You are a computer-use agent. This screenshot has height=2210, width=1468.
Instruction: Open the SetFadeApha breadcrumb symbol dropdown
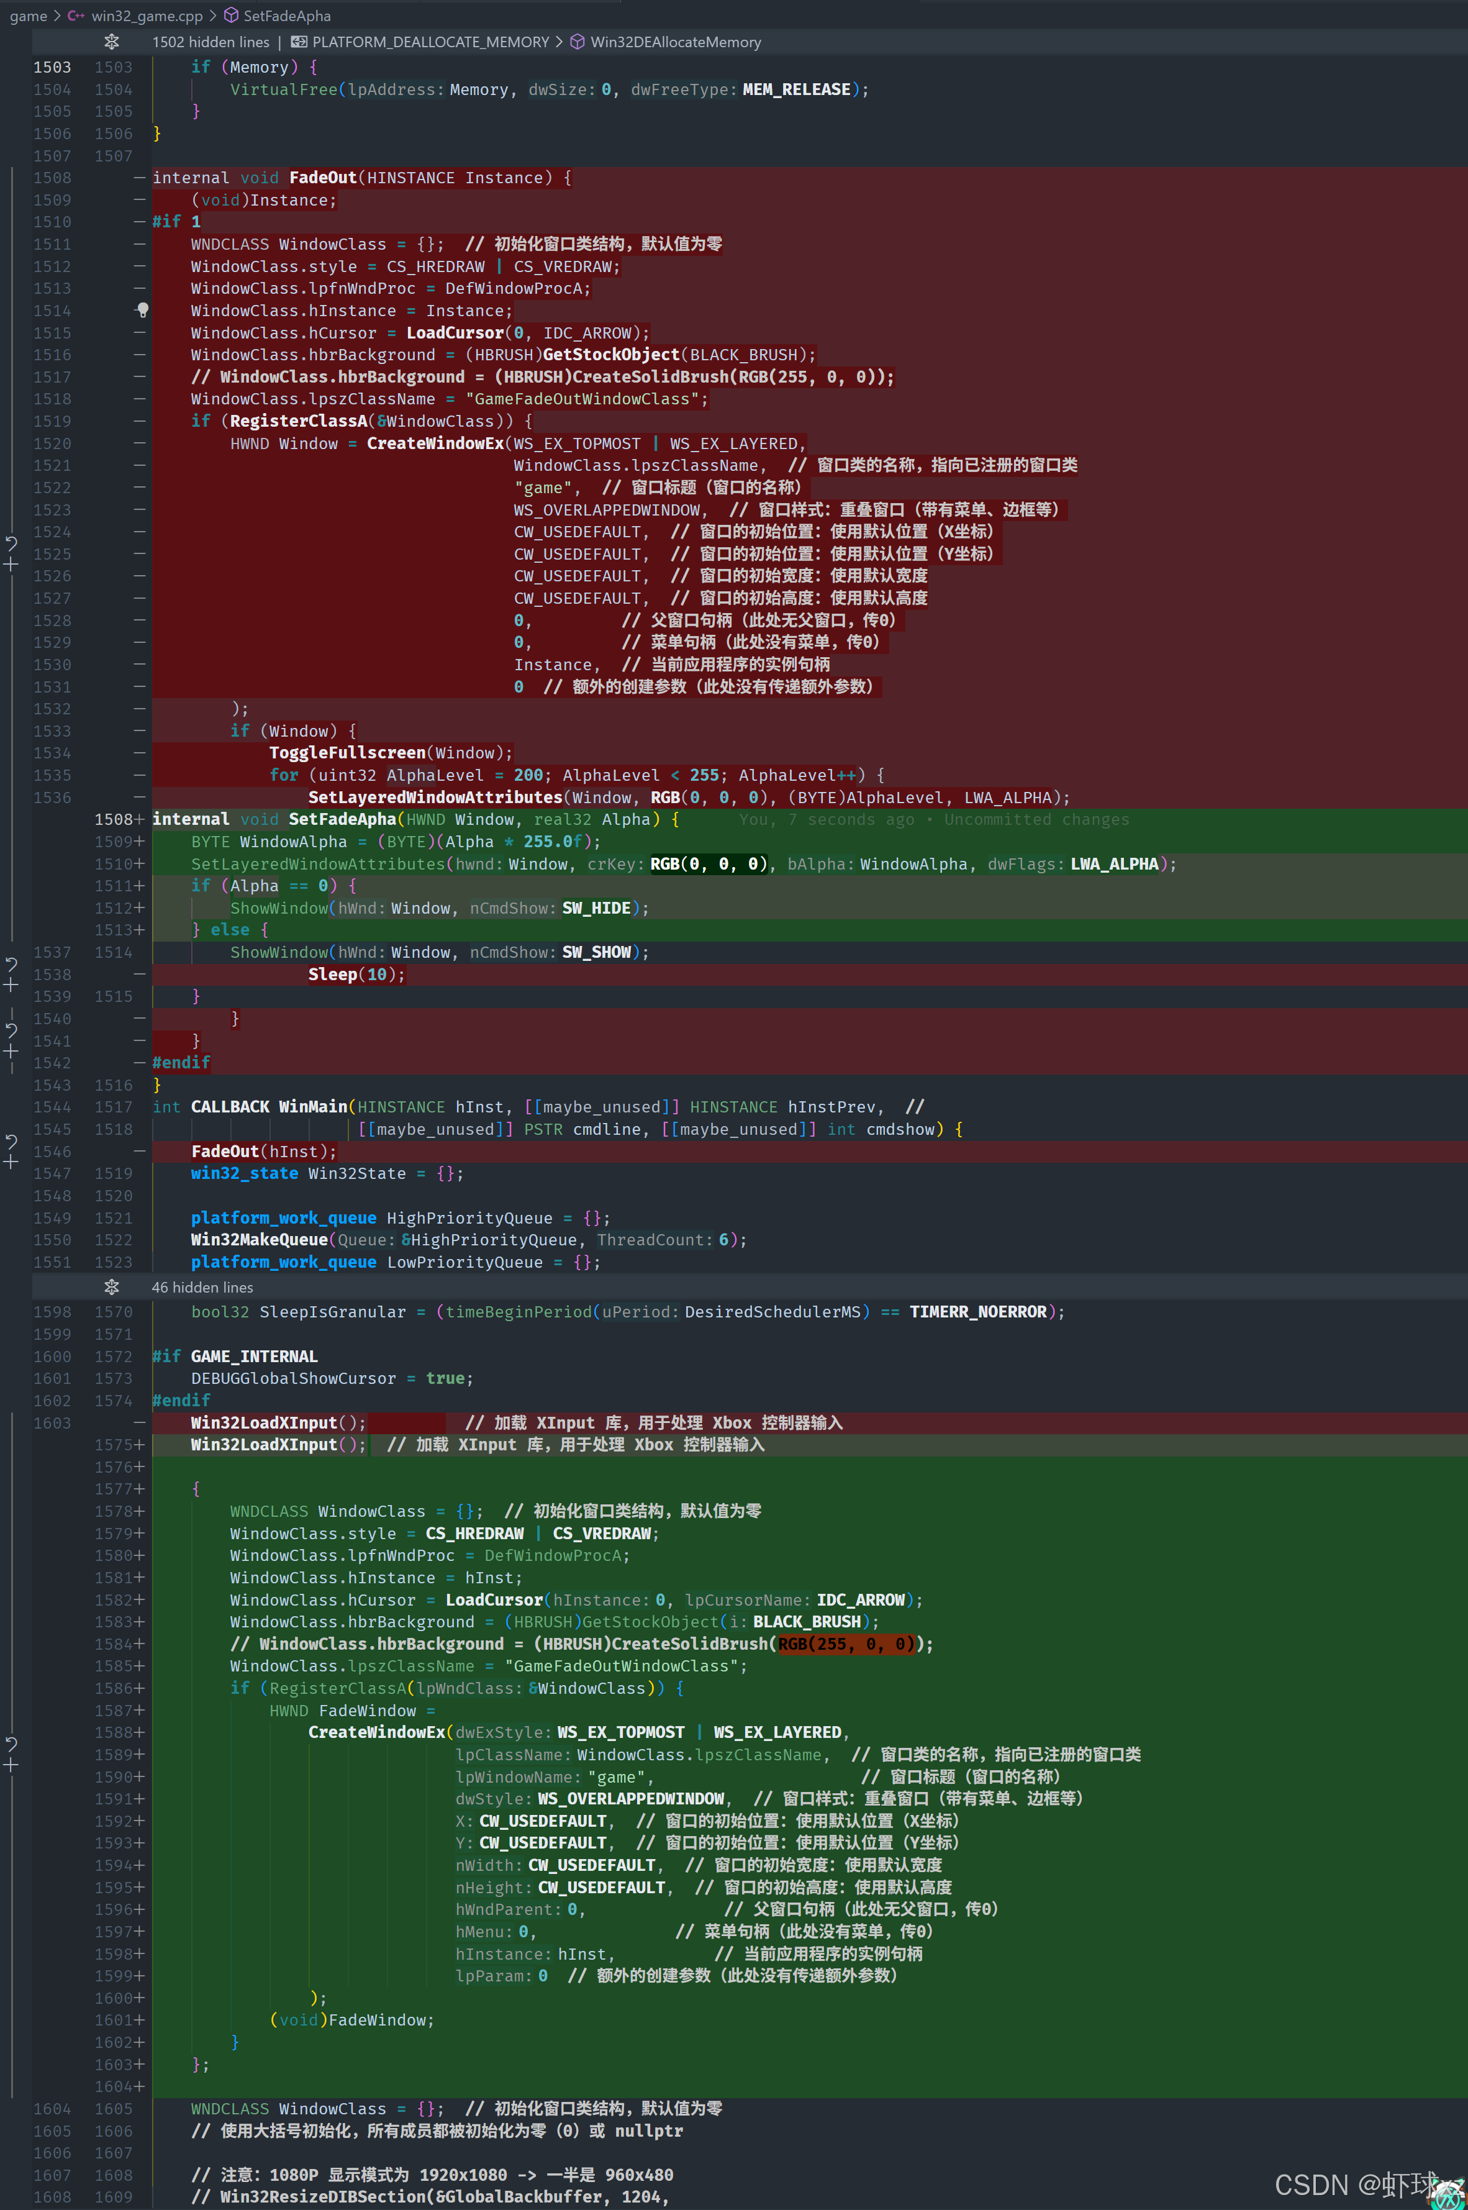click(x=286, y=16)
